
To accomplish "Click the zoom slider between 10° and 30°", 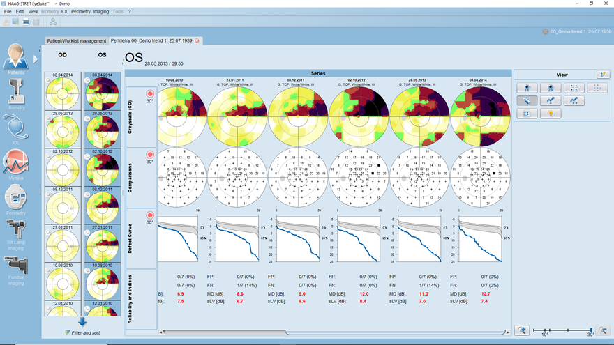I will click(x=562, y=329).
